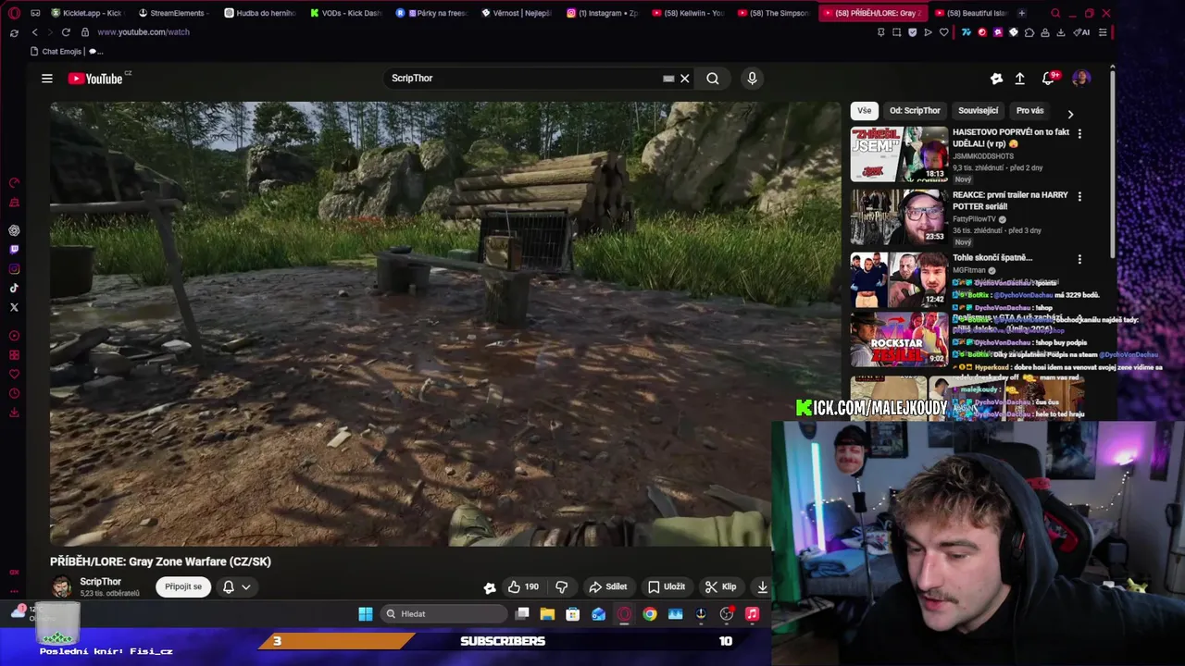
Task: Show more filter chips with the right arrow
Action: [x=1070, y=114]
